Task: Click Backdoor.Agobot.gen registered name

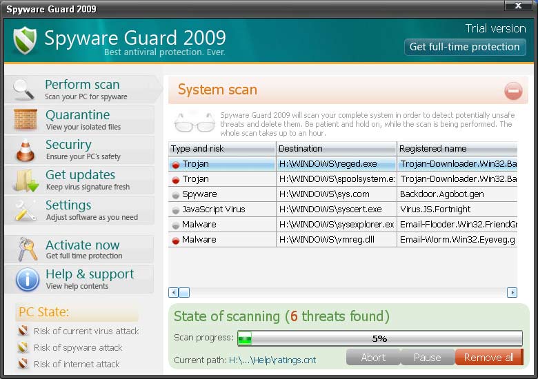Action: click(x=442, y=194)
